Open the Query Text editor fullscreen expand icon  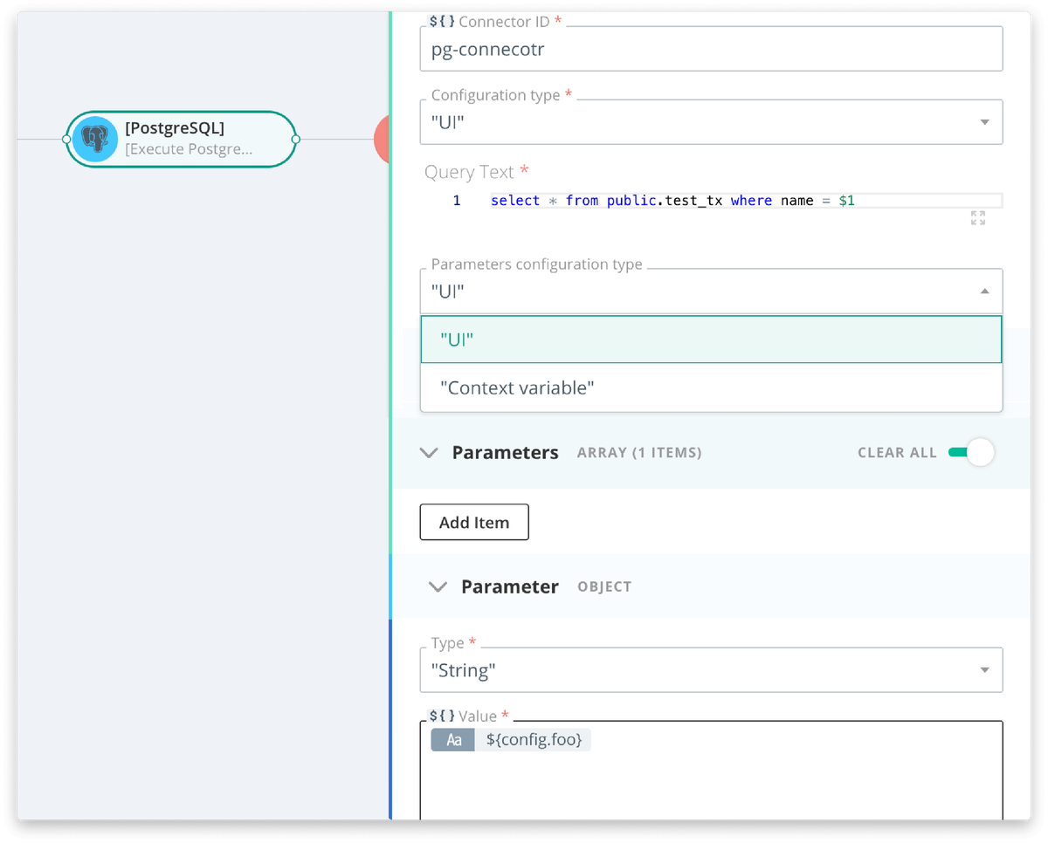click(978, 218)
